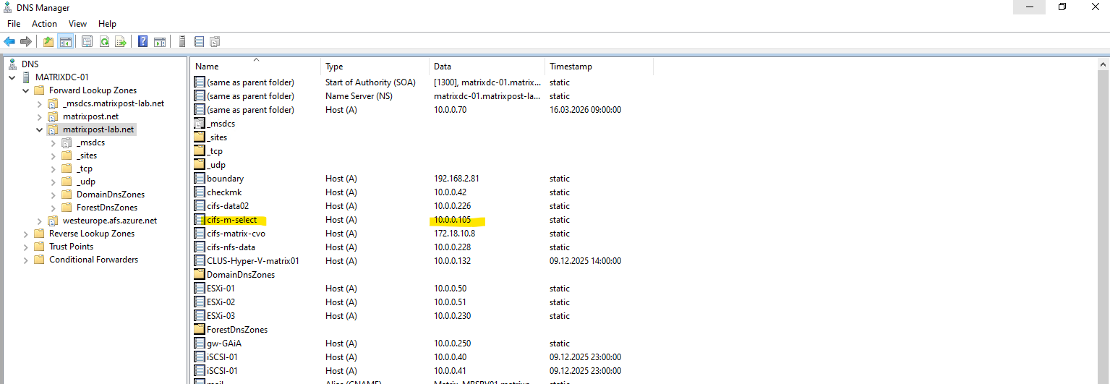Open the Action menu
Viewport: 1110px width, 384px height.
44,24
